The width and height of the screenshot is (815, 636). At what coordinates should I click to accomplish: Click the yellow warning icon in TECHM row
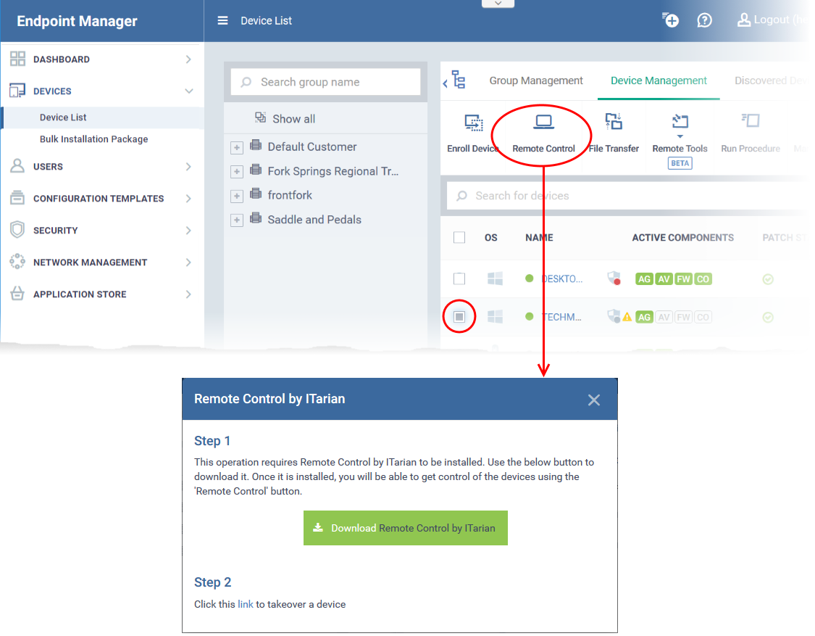coord(627,317)
